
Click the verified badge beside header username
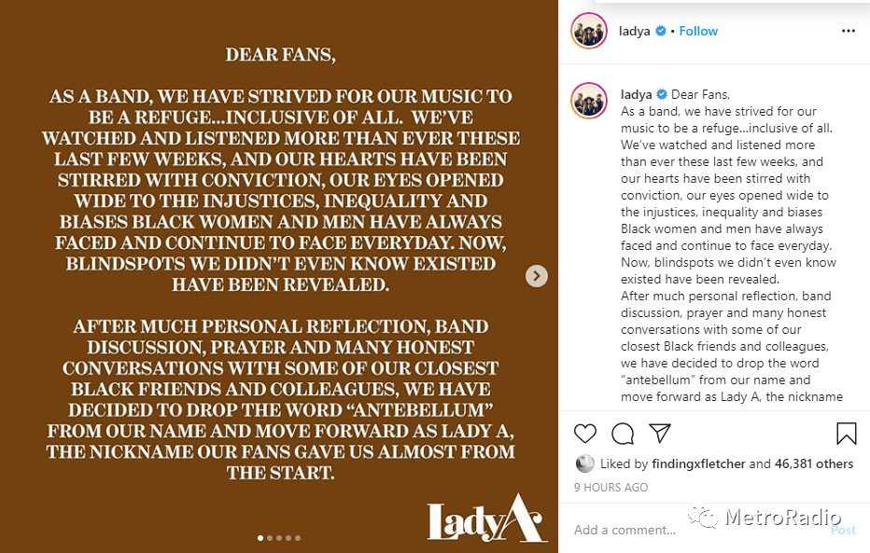662,31
